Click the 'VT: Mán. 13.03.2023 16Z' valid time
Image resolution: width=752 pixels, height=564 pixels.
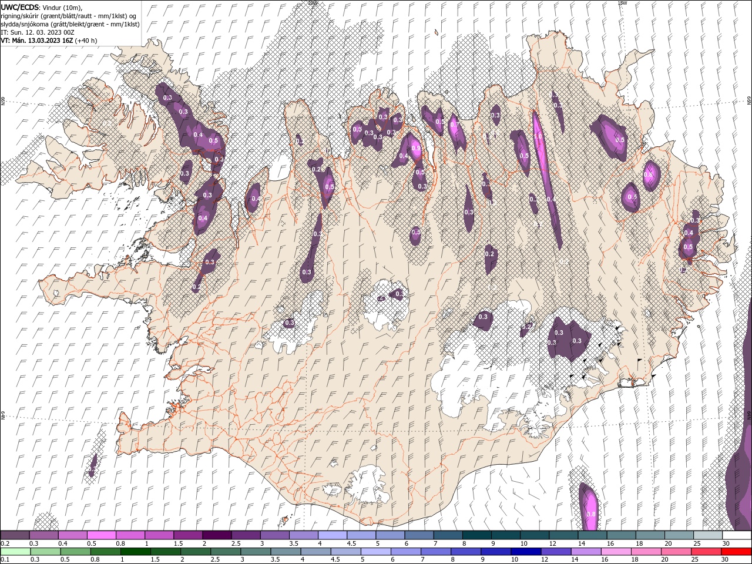tap(37, 41)
